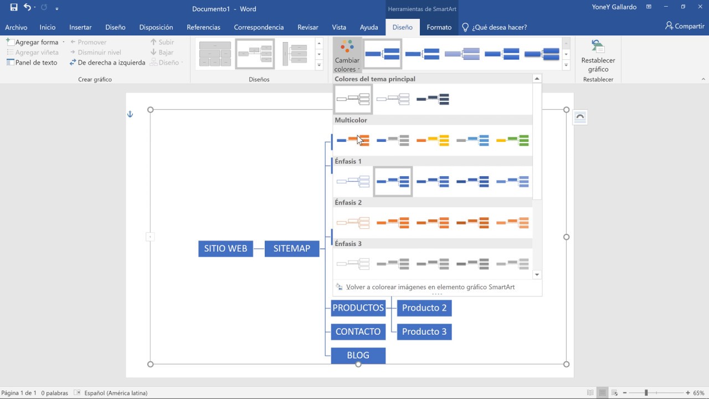Image resolution: width=709 pixels, height=399 pixels.
Task: Click the Producto 3 box
Action: (424, 331)
